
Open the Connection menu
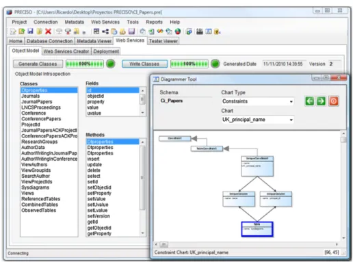[46, 22]
